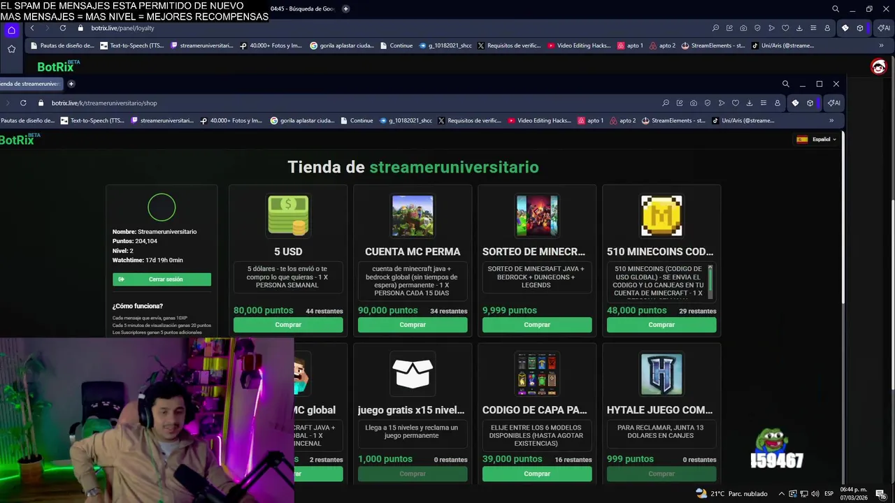The image size is (895, 503).
Task: Open AI button in back window toolbar
Action: point(884,28)
